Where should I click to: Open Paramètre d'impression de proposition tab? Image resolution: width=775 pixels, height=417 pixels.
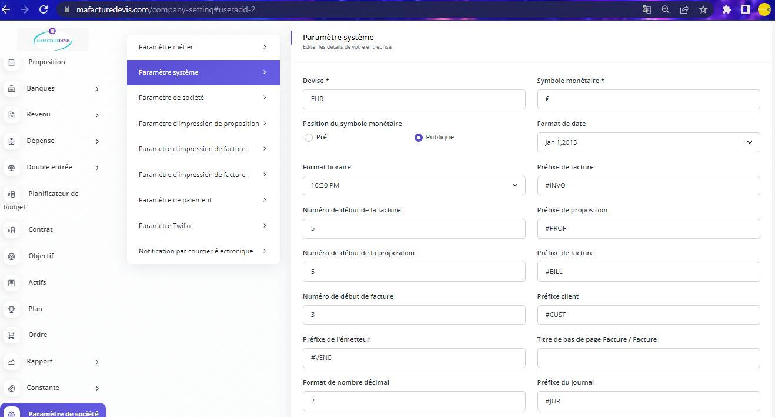[x=203, y=124]
